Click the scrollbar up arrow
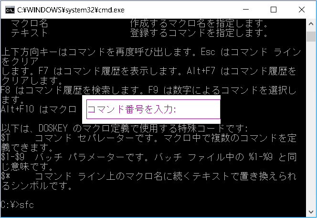The image size is (317, 218). [311, 24]
